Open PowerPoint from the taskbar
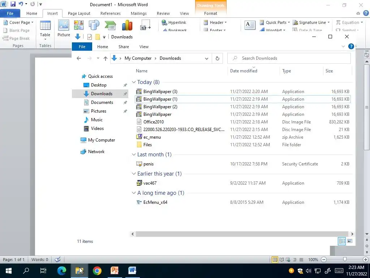 115,270
